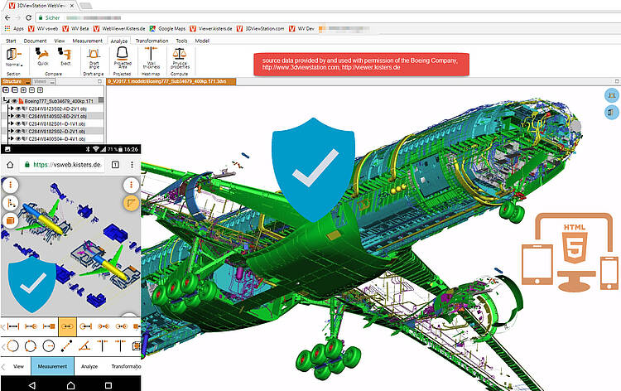Open the Wall thickness heat map tool
Screen dimensions: 621x391
(x=151, y=58)
